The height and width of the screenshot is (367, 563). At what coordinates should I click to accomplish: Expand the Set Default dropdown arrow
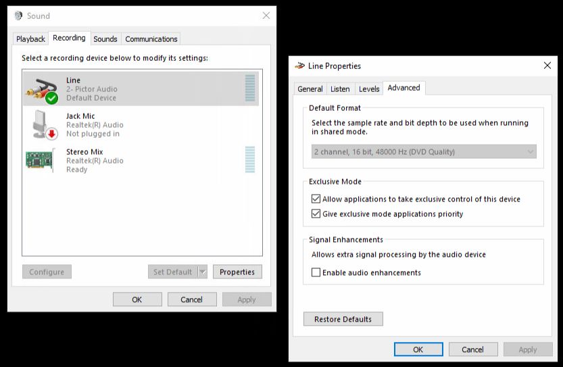click(202, 272)
